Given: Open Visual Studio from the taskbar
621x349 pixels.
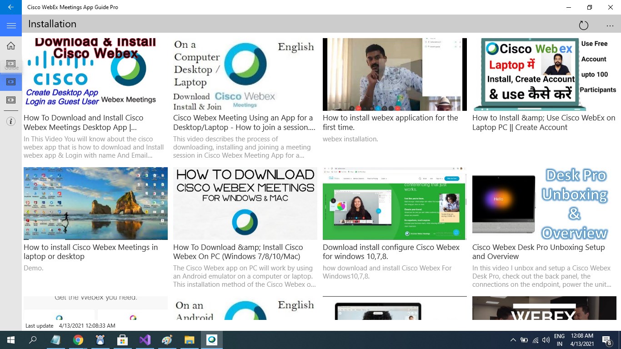Looking at the screenshot, I should click(145, 339).
